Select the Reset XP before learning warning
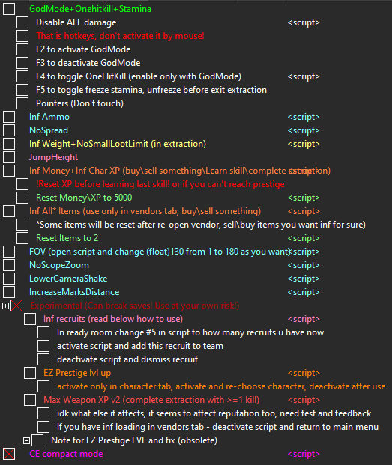Screen dimensions: 392x465 (x=160, y=184)
